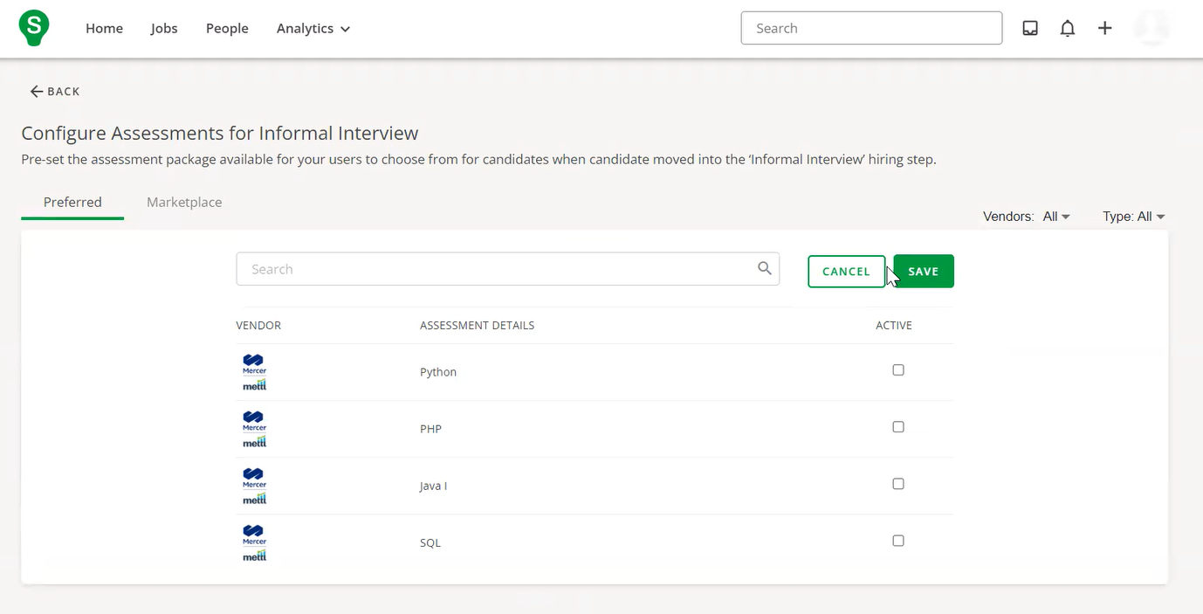Focus the assessment Search field
1203x614 pixels.
[507, 269]
